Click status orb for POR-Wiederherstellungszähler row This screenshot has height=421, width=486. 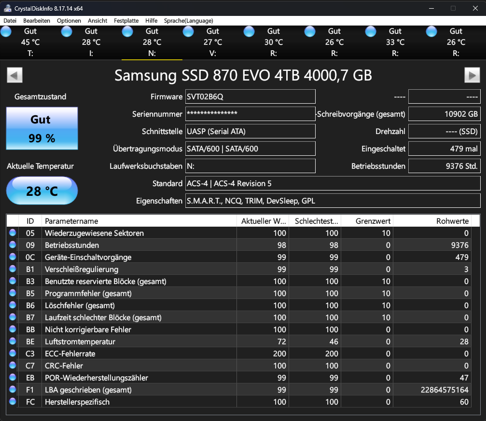[13, 377]
